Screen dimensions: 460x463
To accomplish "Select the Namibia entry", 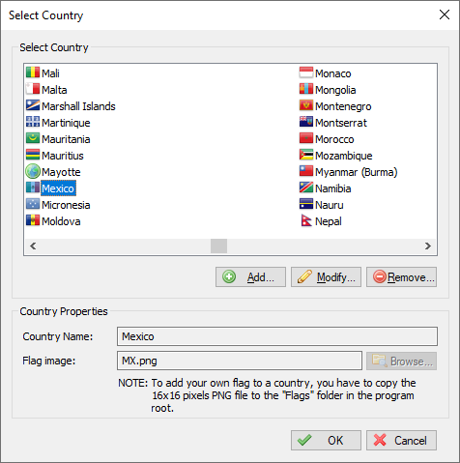I will click(x=333, y=188).
